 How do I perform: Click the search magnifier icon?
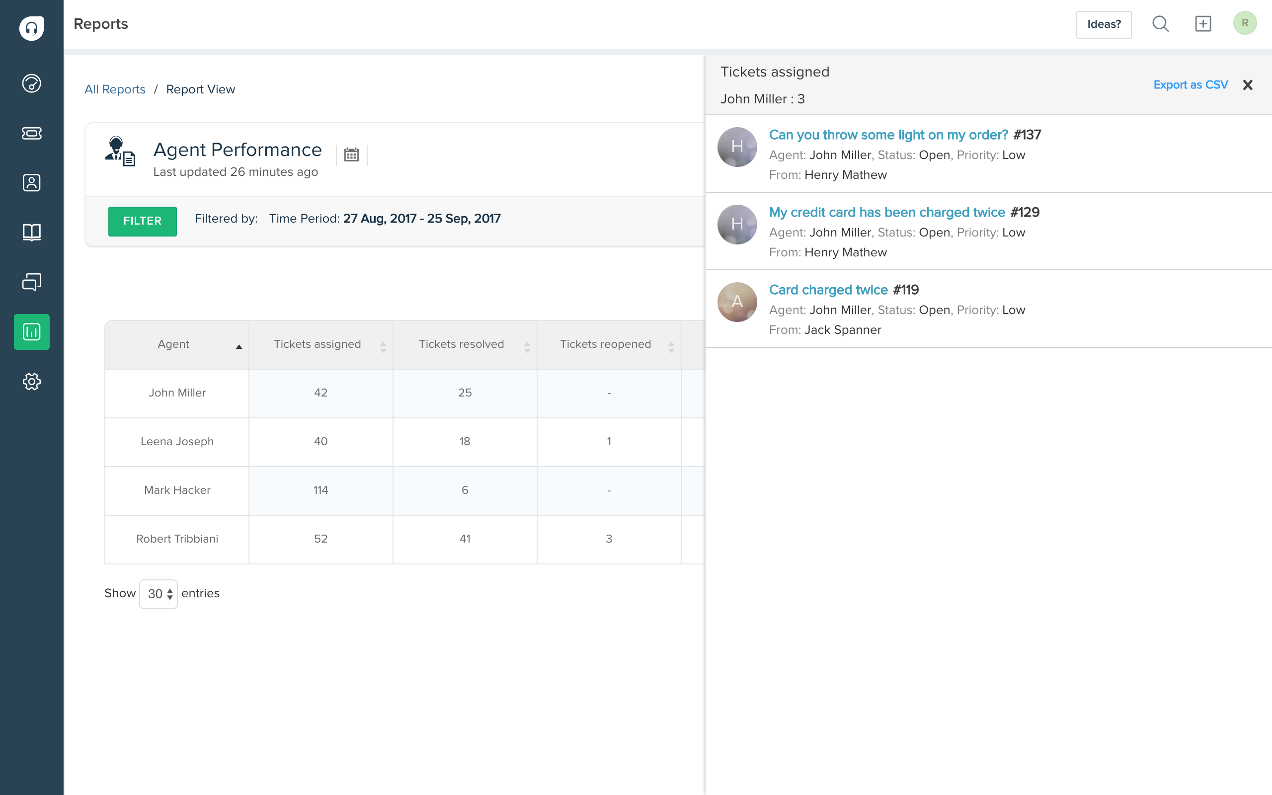click(x=1160, y=24)
